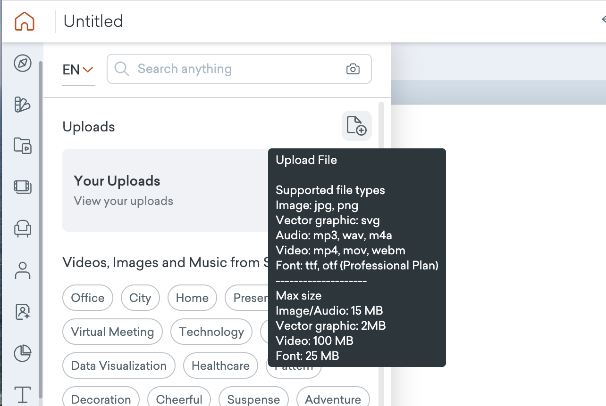The height and width of the screenshot is (406, 606).
Task: Select the color palette swatches sidebar icon
Action: (23, 105)
